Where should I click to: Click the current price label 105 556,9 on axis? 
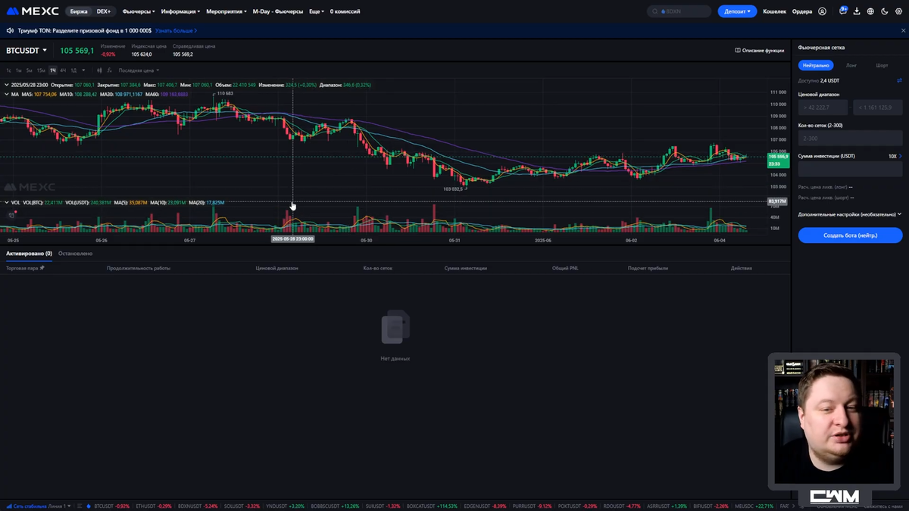pyautogui.click(x=778, y=157)
